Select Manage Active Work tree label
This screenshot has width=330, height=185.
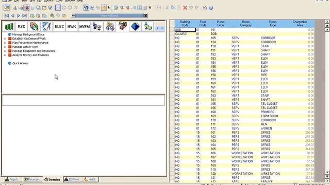25,47
